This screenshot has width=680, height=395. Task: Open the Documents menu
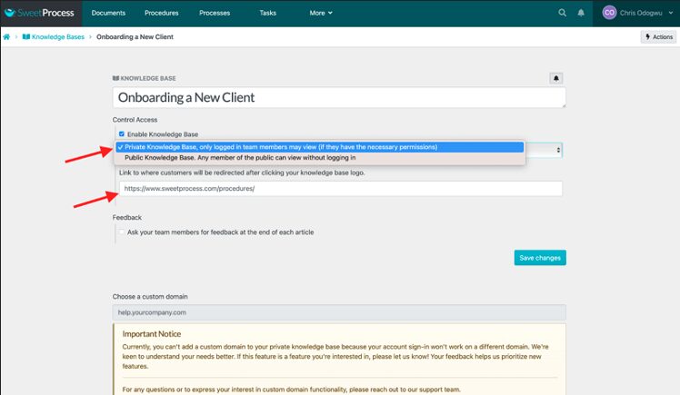click(108, 13)
